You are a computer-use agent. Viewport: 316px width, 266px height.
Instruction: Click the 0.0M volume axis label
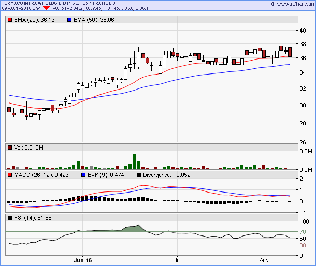click(x=306, y=170)
